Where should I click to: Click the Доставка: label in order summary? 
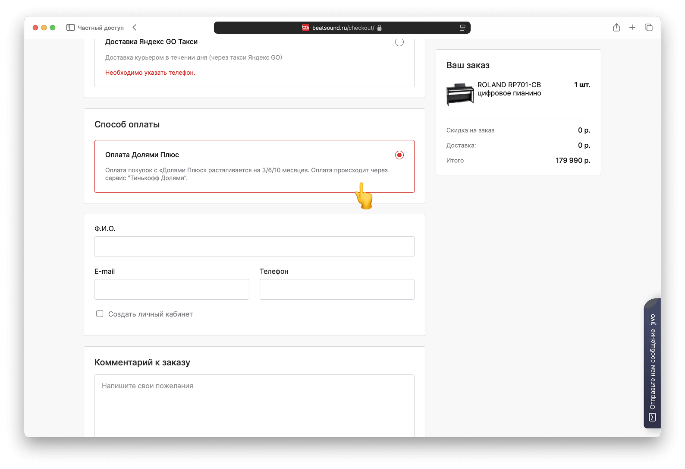(x=461, y=145)
